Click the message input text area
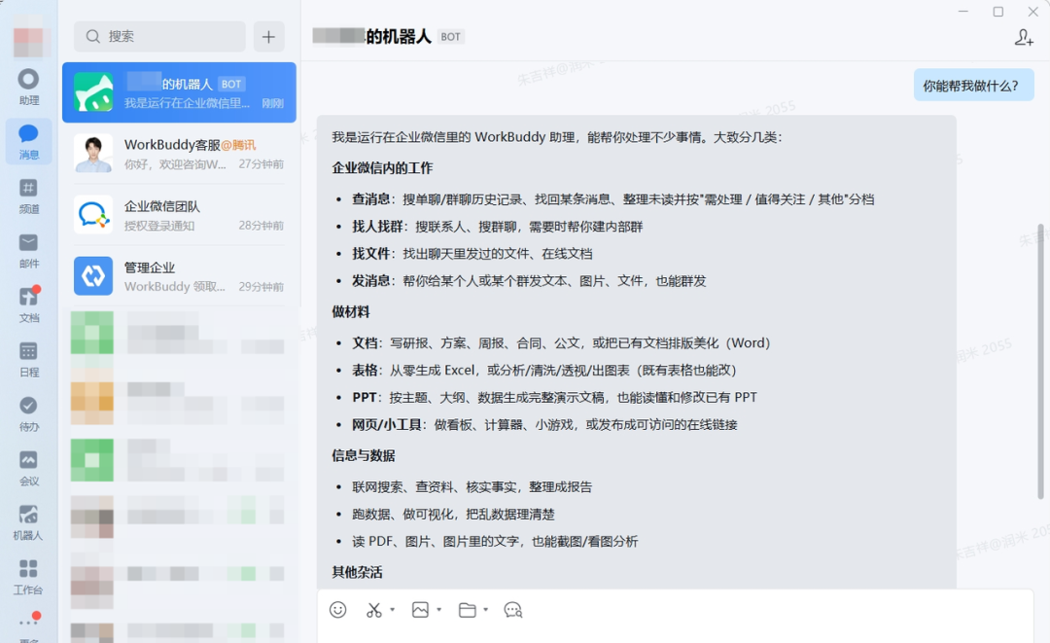Screen dimensions: 1050x643 tap(675, 633)
